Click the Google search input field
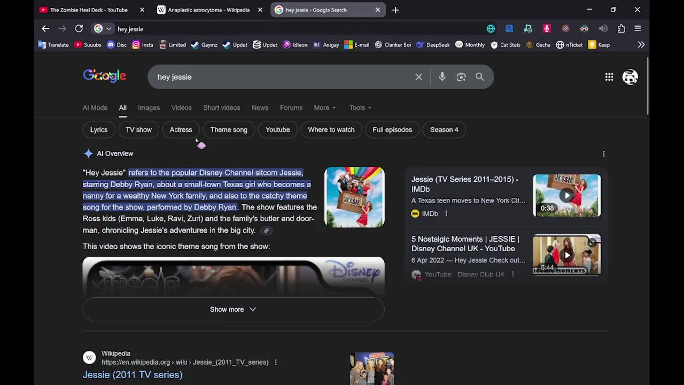The height and width of the screenshot is (385, 684). tap(282, 77)
